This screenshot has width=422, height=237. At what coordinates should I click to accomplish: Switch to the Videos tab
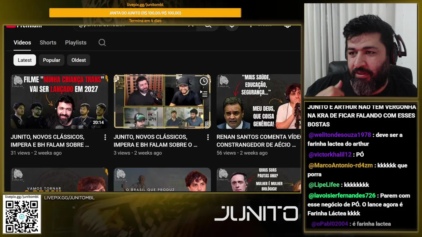[x=22, y=42]
